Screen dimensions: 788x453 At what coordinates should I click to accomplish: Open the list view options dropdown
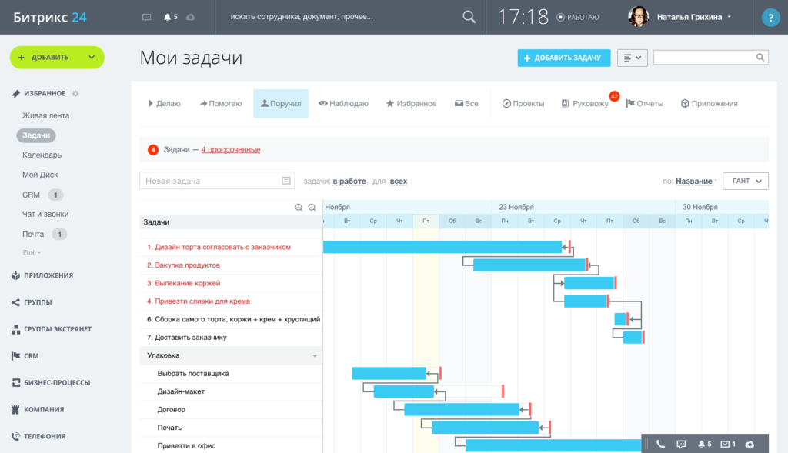point(633,58)
